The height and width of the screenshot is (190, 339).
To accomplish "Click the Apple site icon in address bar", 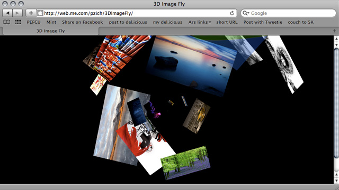I will pyautogui.click(x=40, y=13).
